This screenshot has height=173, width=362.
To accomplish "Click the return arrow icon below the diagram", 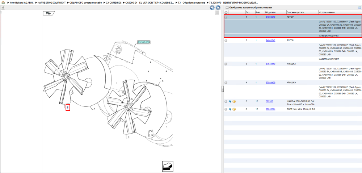I will 168,166.
